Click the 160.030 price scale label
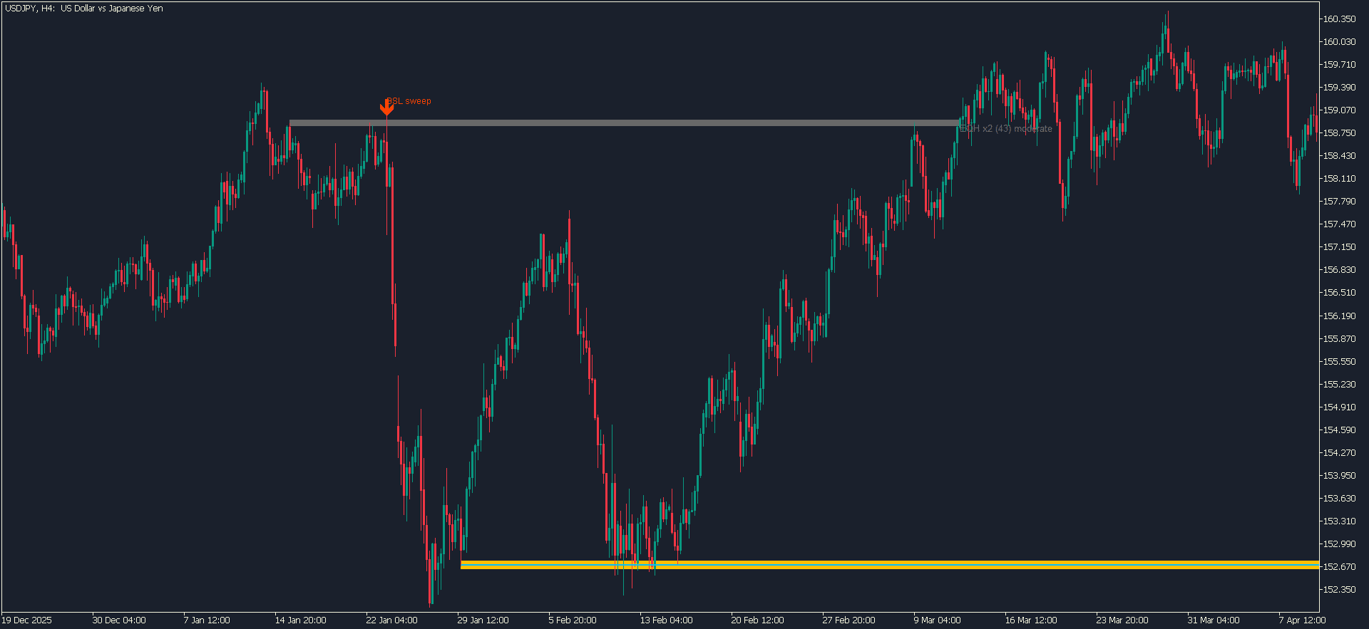Image resolution: width=1369 pixels, height=629 pixels. point(1339,42)
